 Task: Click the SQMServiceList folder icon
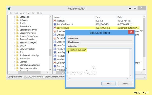click(17, 49)
